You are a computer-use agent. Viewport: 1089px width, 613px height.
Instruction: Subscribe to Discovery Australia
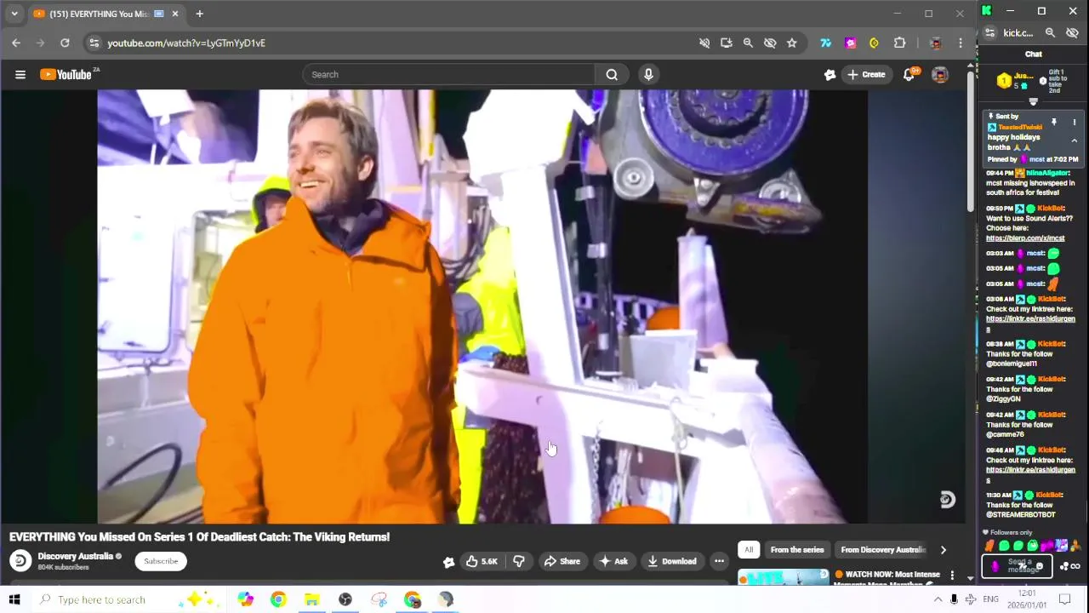[x=161, y=561]
